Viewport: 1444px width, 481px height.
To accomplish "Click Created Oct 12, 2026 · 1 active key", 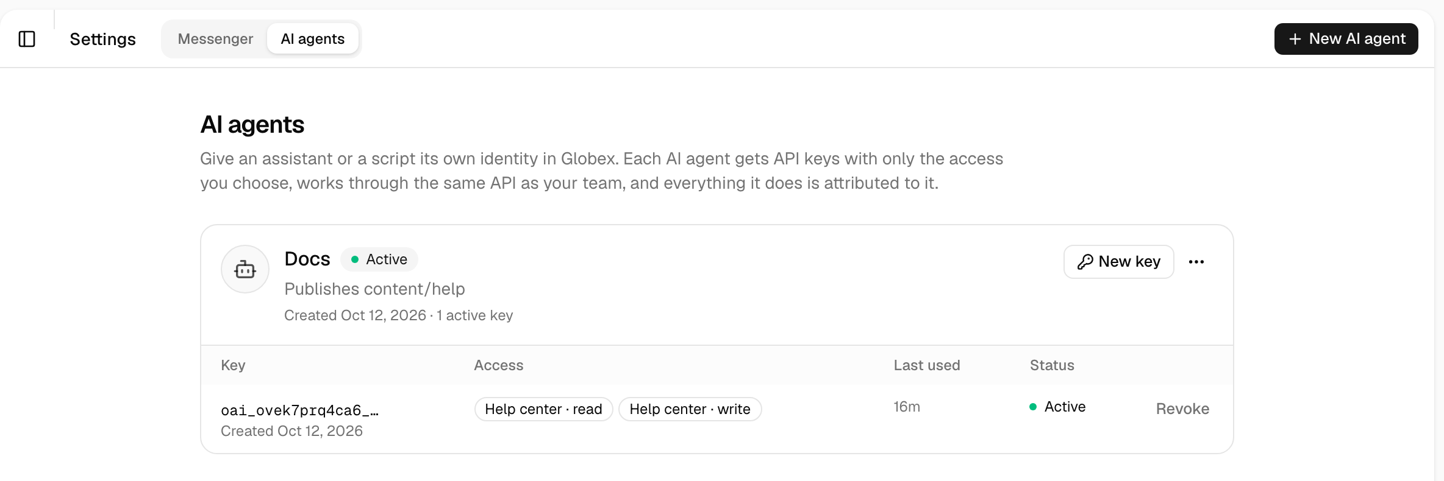I will click(398, 315).
